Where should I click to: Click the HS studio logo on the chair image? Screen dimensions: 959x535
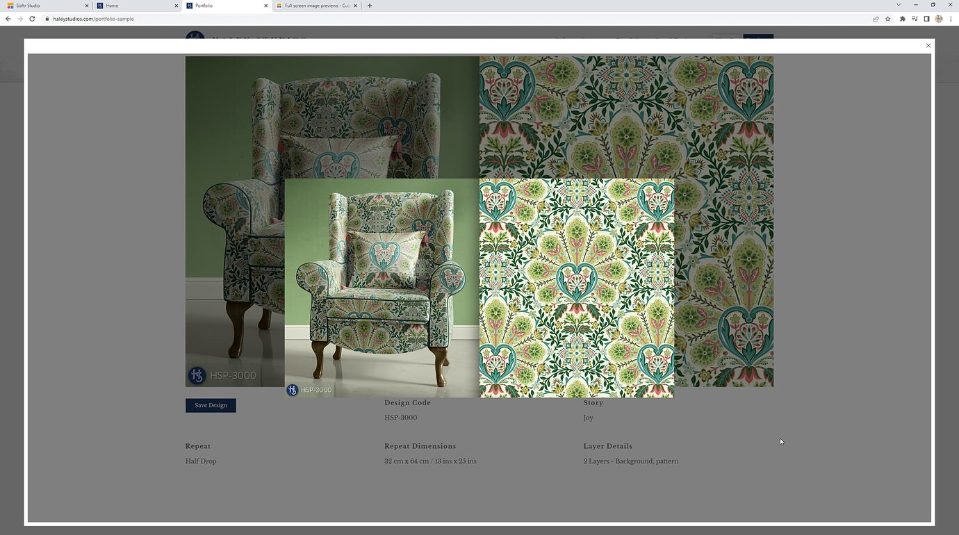pyautogui.click(x=292, y=390)
